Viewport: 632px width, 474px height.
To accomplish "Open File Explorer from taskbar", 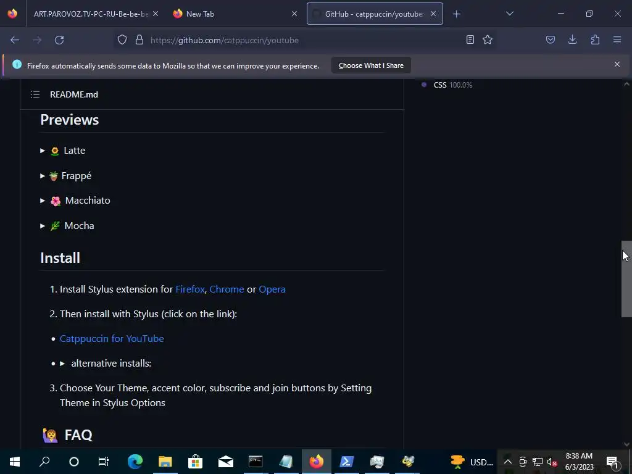I will (x=165, y=462).
